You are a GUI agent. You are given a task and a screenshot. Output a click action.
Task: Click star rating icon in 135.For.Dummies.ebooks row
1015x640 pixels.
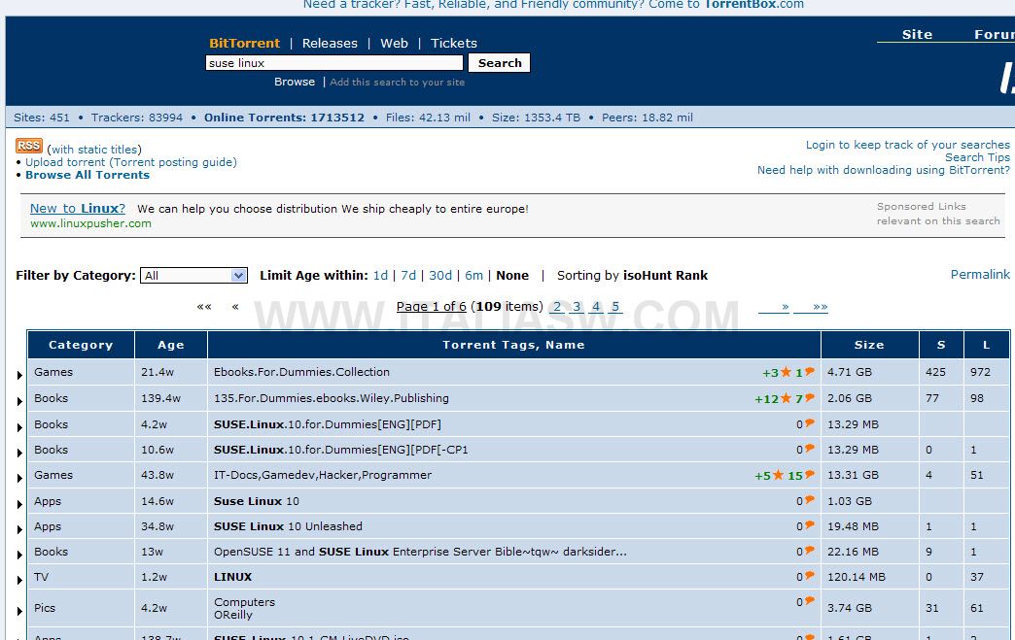786,398
